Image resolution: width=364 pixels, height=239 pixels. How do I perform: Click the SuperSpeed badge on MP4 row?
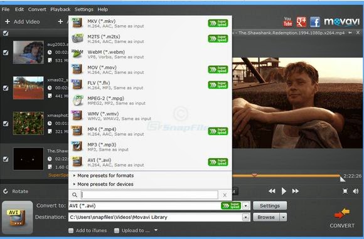(x=218, y=131)
